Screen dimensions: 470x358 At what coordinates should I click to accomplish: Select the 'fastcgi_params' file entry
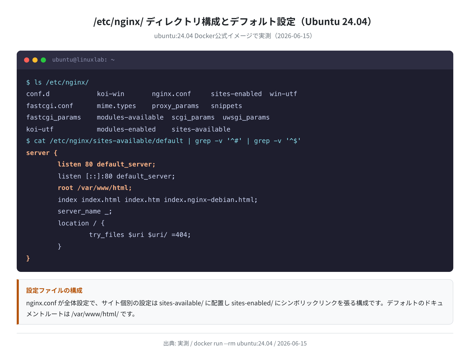pos(54,117)
